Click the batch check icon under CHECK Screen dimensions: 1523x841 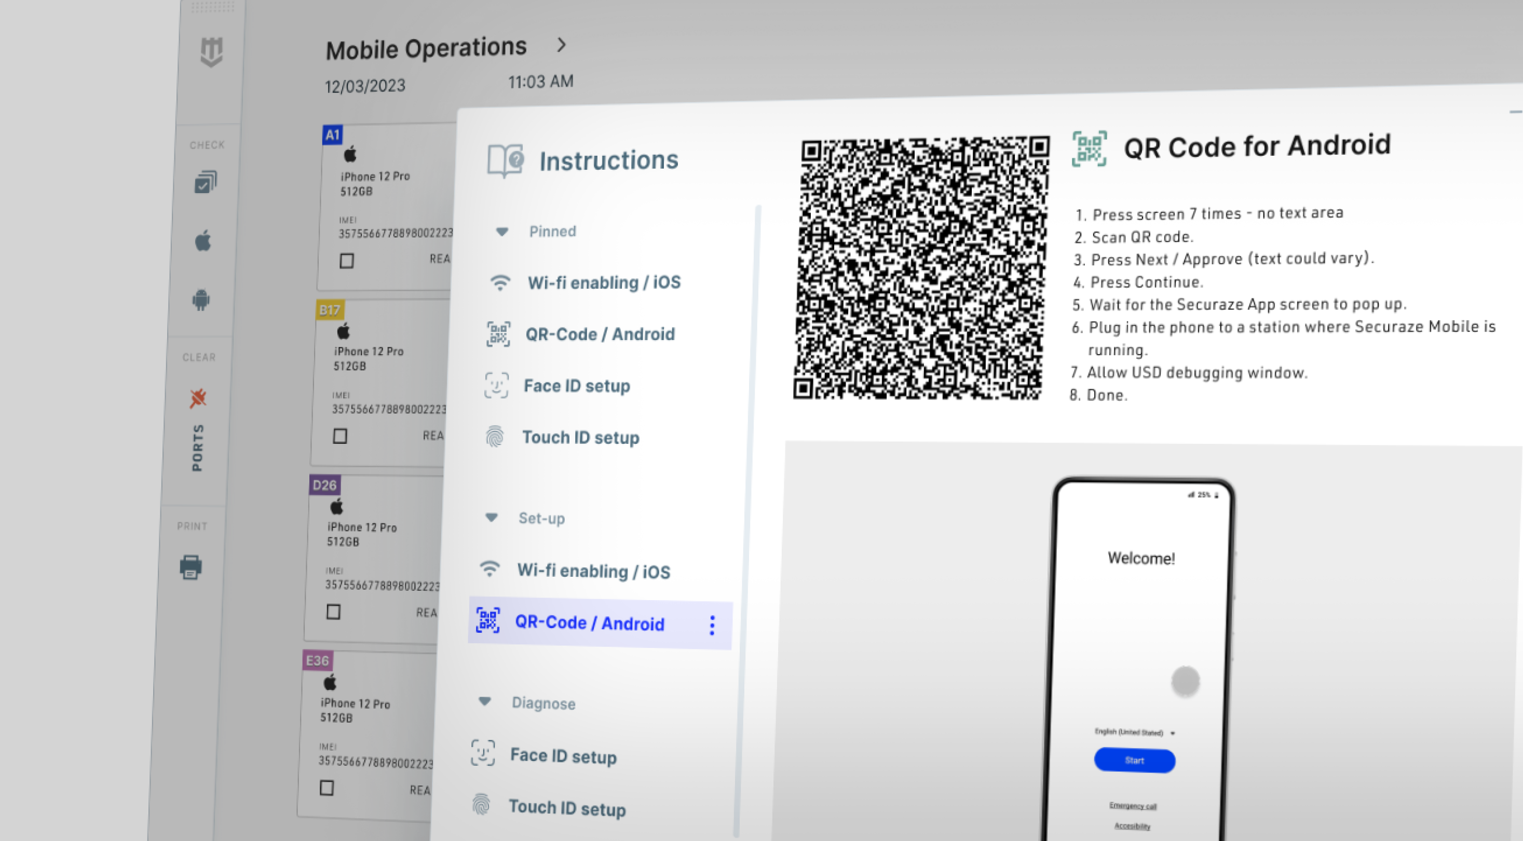tap(205, 183)
